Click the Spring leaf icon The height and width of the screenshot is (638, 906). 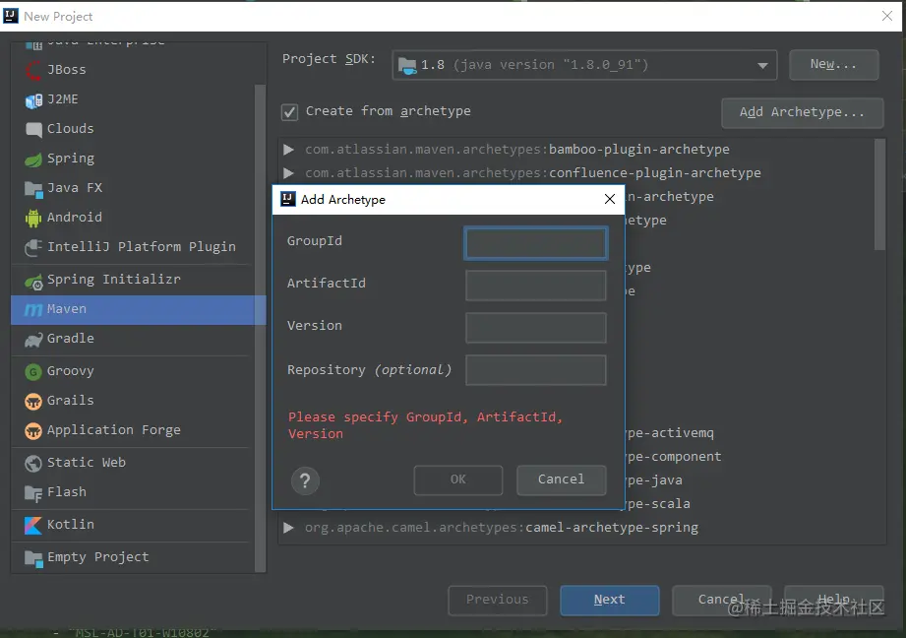pyautogui.click(x=33, y=159)
